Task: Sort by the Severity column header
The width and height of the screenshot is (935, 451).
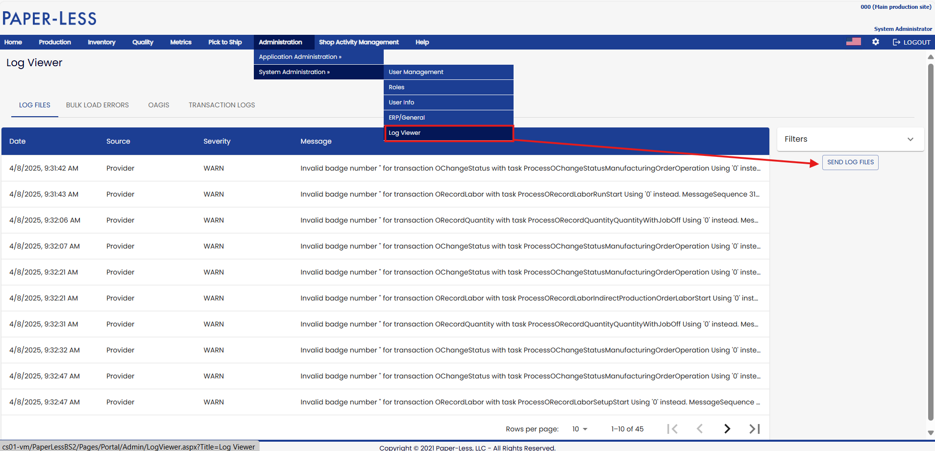Action: 217,141
